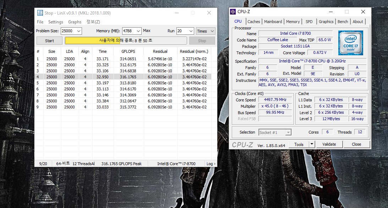Image resolution: width=388 pixels, height=208 pixels.
Task: Click the Close button in CPU-Z
Action: [356, 144]
